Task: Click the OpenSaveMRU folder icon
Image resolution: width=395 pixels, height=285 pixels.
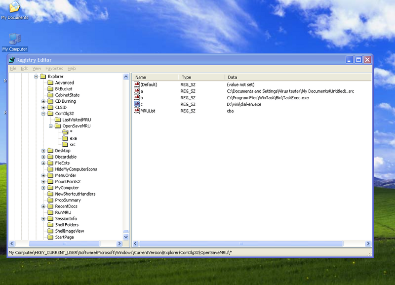Action: click(58, 126)
